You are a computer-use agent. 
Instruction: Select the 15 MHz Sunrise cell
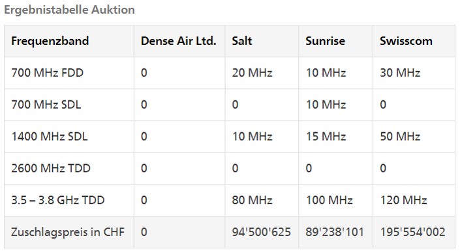326,136
